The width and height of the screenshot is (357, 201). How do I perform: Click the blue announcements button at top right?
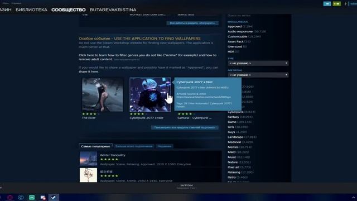click(x=327, y=4)
